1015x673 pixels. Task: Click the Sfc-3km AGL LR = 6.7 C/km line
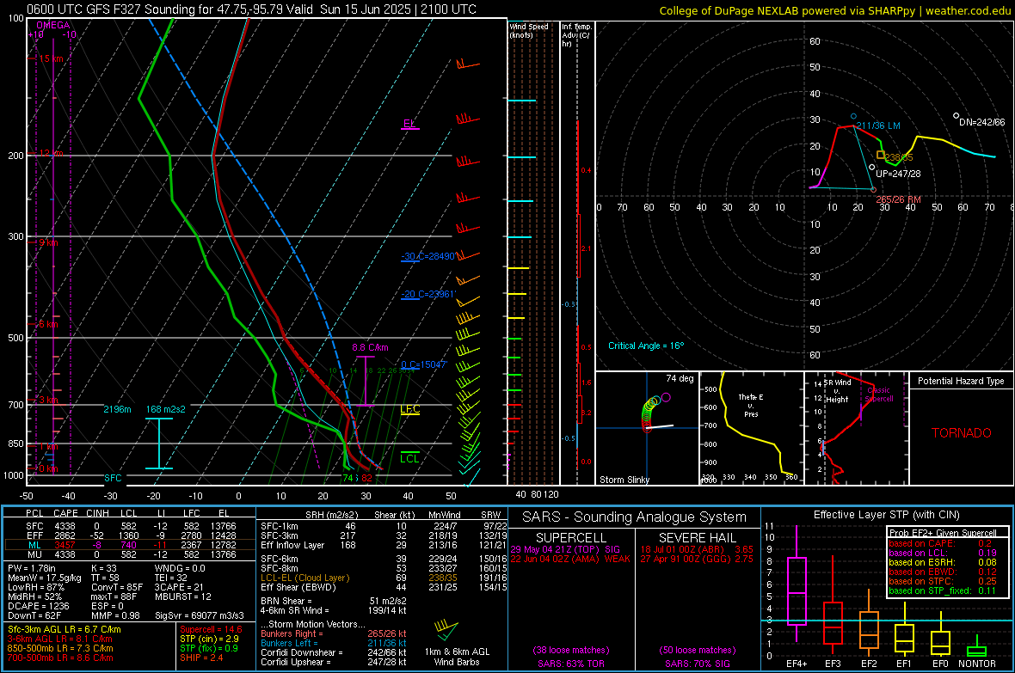coord(65,629)
